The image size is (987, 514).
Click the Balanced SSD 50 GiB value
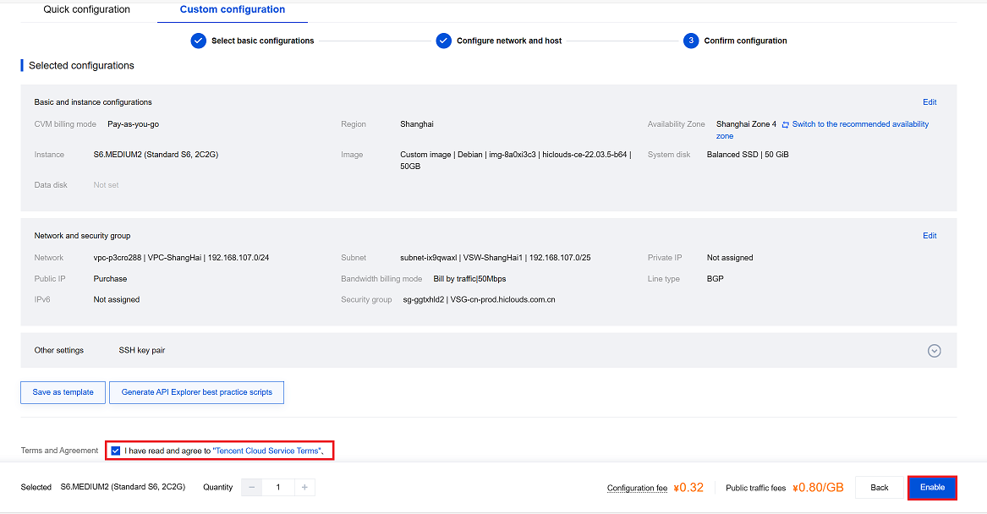[748, 154]
